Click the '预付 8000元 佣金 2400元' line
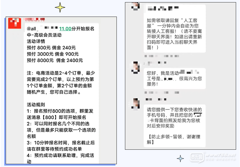This screenshot has width=240, height=167. coord(55,60)
